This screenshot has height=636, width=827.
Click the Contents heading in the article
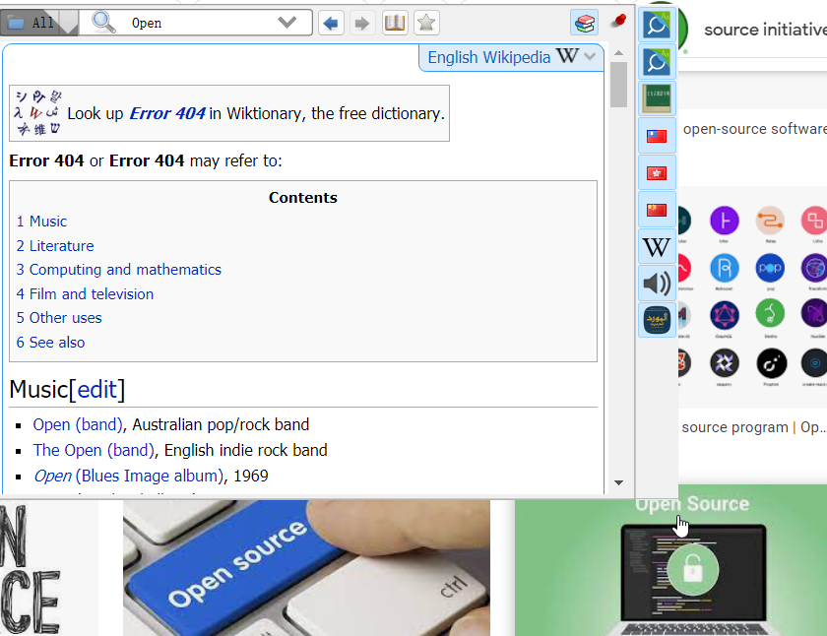(x=303, y=198)
